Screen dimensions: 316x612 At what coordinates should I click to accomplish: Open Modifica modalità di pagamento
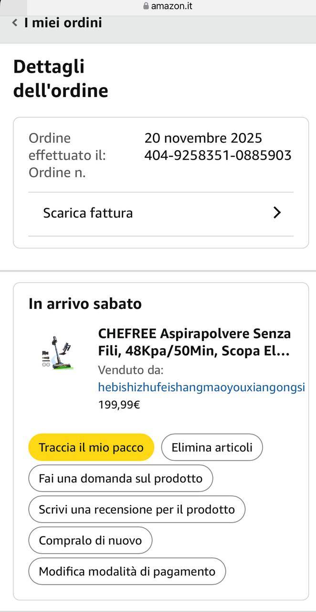127,571
